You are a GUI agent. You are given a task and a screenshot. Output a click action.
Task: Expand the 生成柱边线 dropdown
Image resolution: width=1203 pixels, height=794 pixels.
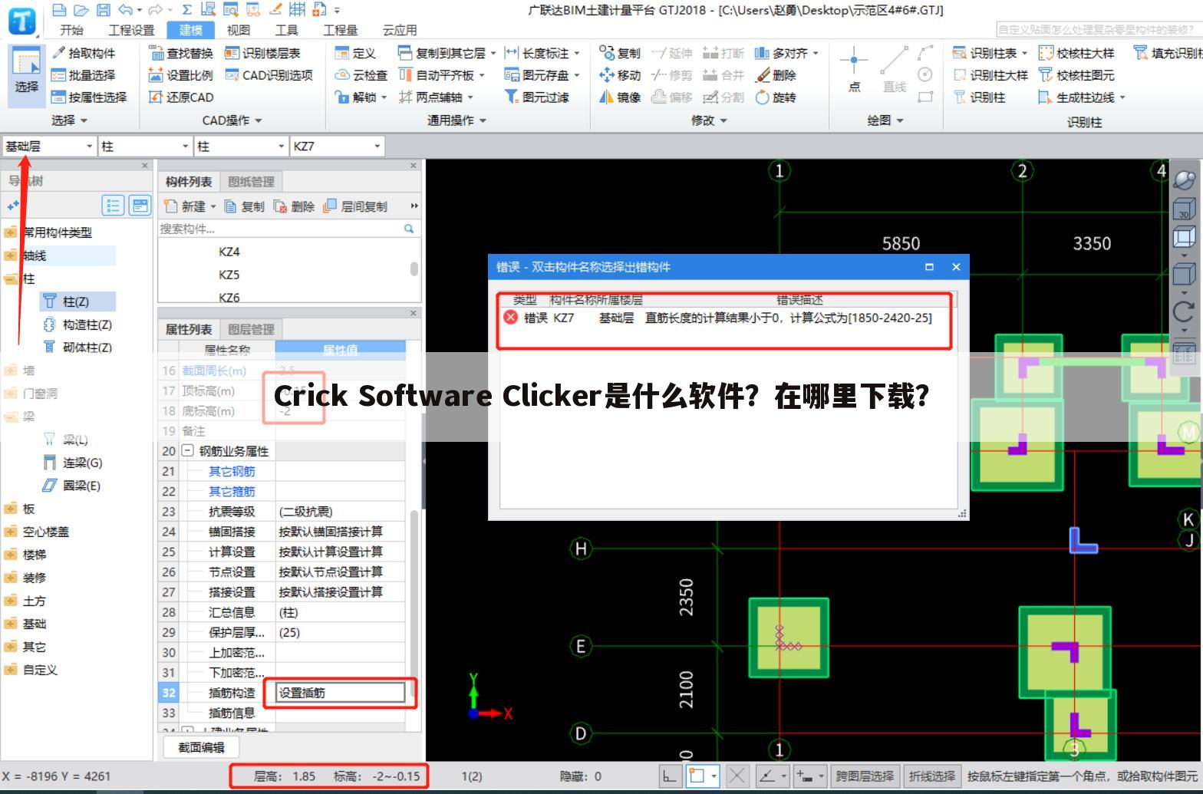tap(1122, 97)
